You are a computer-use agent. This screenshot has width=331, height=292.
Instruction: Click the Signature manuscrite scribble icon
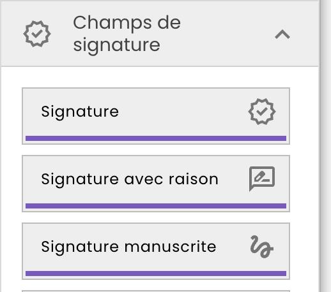[262, 247]
